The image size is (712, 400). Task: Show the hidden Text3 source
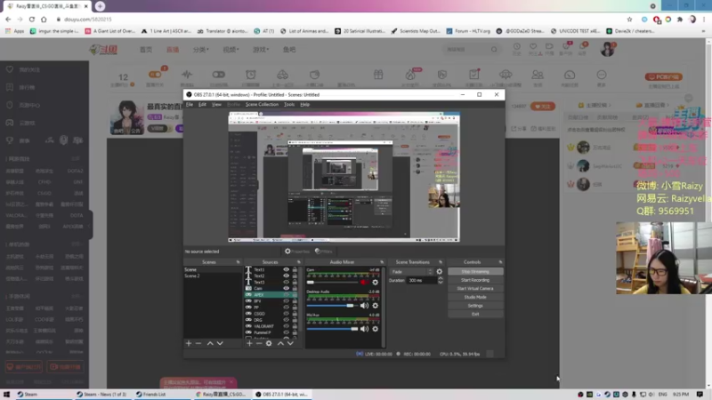[x=286, y=282]
